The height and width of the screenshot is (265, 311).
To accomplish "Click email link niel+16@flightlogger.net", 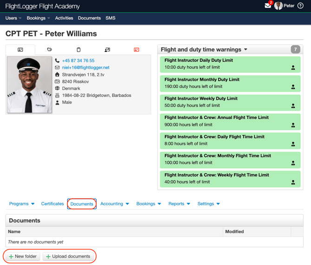I will (x=86, y=68).
